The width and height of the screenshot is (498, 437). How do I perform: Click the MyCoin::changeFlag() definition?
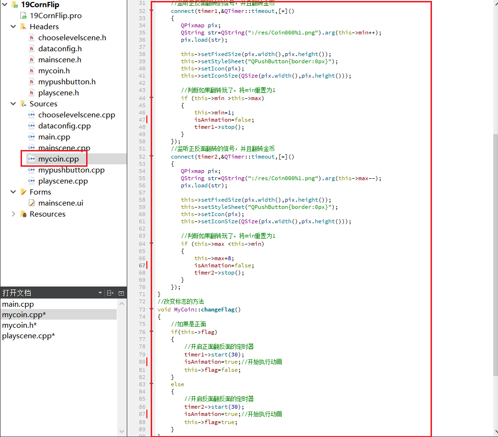tap(199, 310)
